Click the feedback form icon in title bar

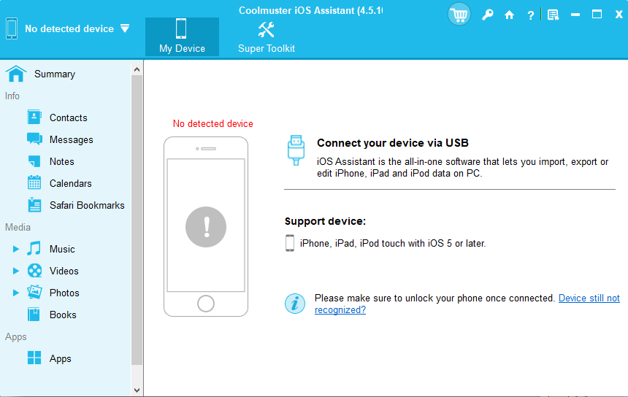(553, 15)
